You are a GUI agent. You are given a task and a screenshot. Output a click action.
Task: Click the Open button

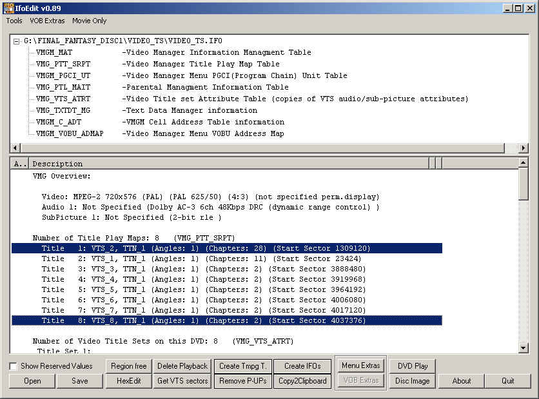coord(32,381)
